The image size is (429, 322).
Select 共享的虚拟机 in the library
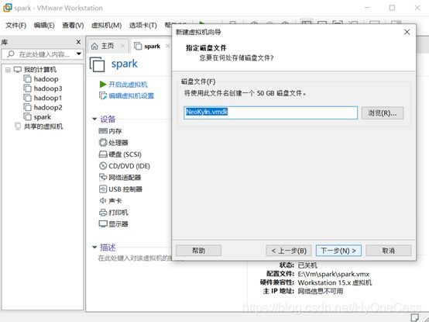pyautogui.click(x=43, y=126)
